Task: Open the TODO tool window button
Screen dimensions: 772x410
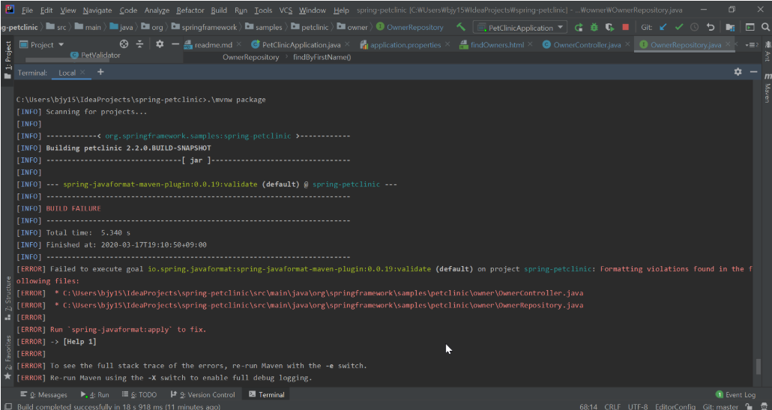Action: (139, 395)
